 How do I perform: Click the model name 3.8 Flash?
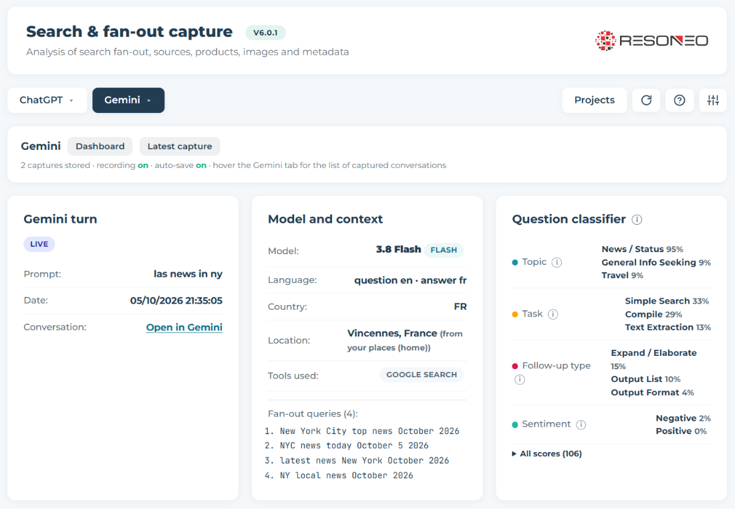tap(398, 249)
